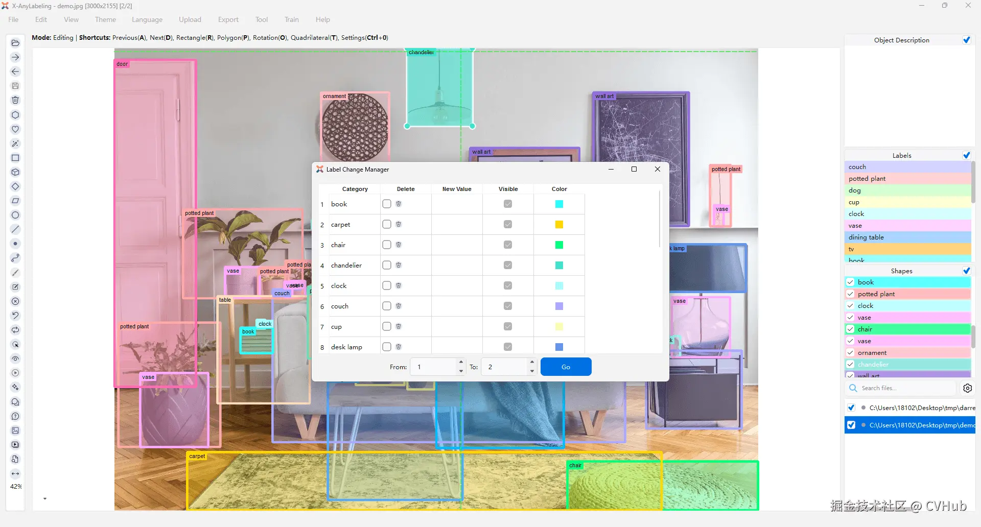Check the Delete checkbox for chair
The height and width of the screenshot is (527, 981).
pos(387,245)
